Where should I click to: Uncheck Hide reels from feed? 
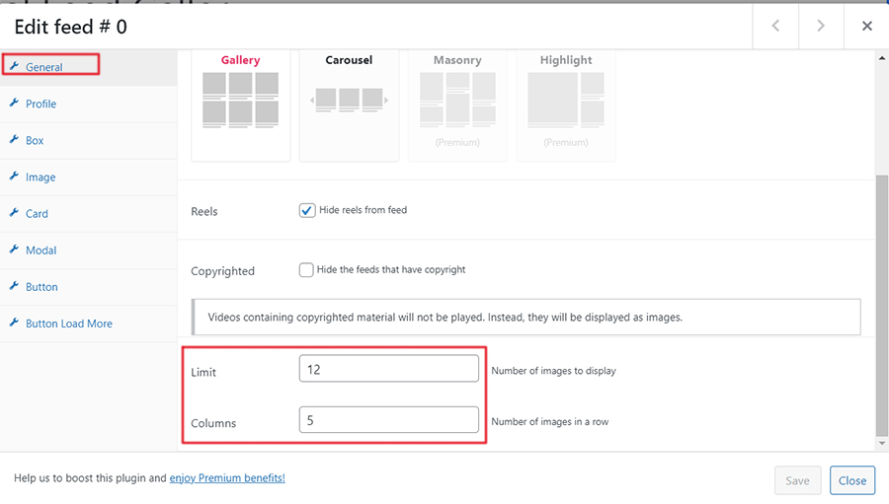[x=307, y=210]
